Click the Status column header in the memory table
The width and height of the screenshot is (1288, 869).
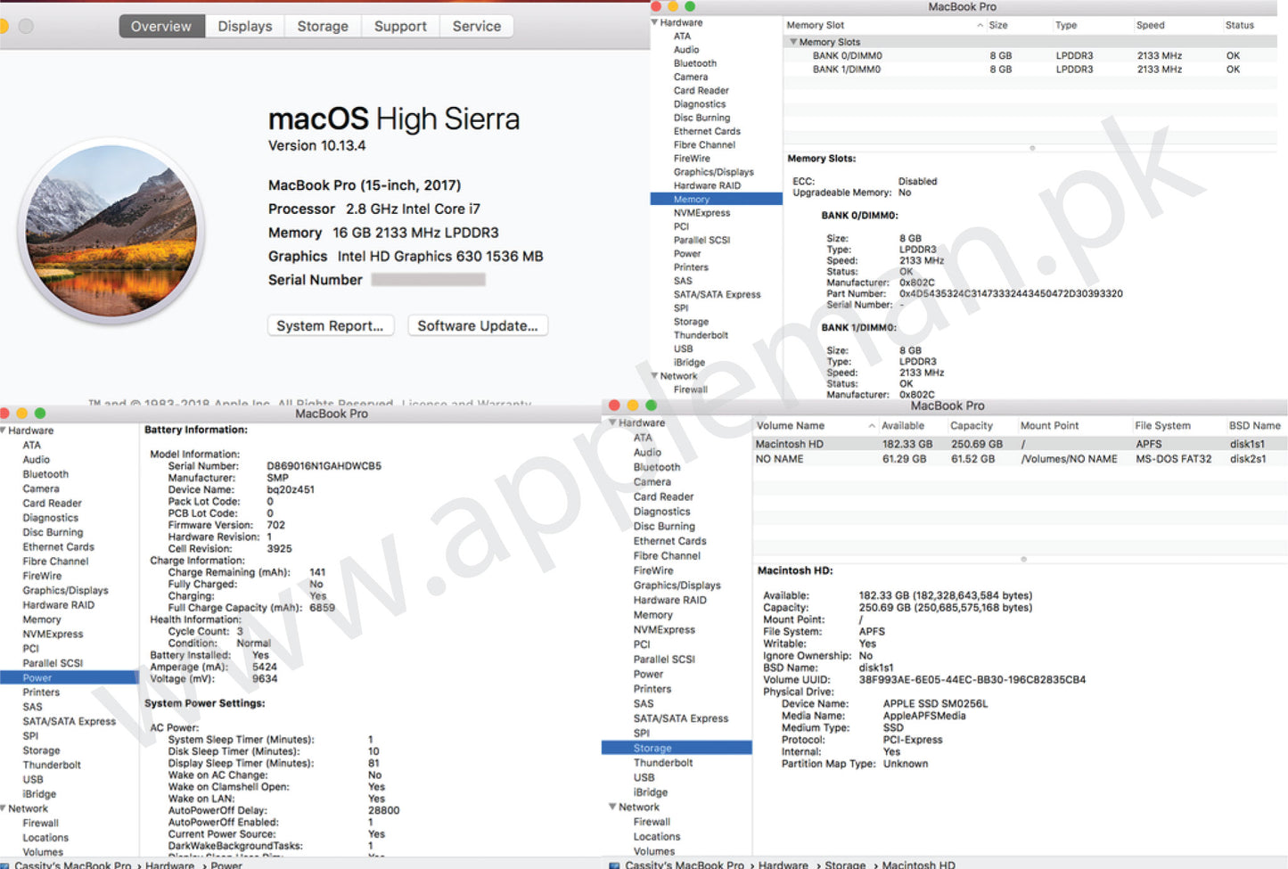1239,25
